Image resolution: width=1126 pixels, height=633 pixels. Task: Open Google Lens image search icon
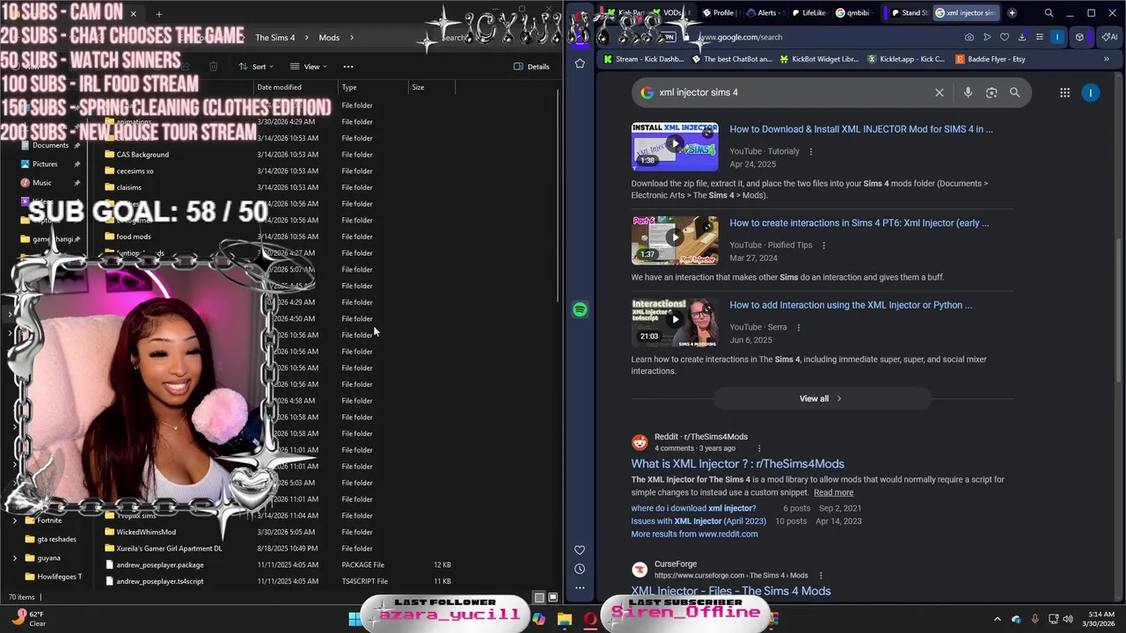click(x=991, y=92)
